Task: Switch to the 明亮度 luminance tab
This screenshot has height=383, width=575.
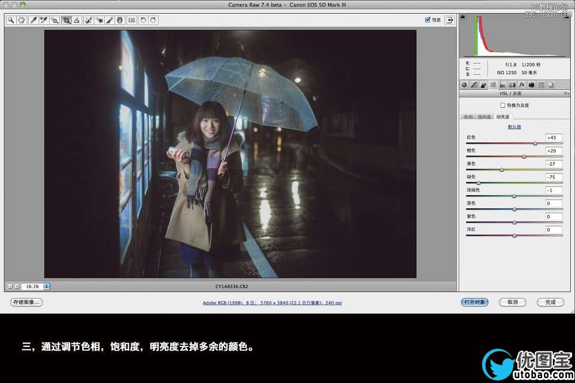Action: point(503,117)
